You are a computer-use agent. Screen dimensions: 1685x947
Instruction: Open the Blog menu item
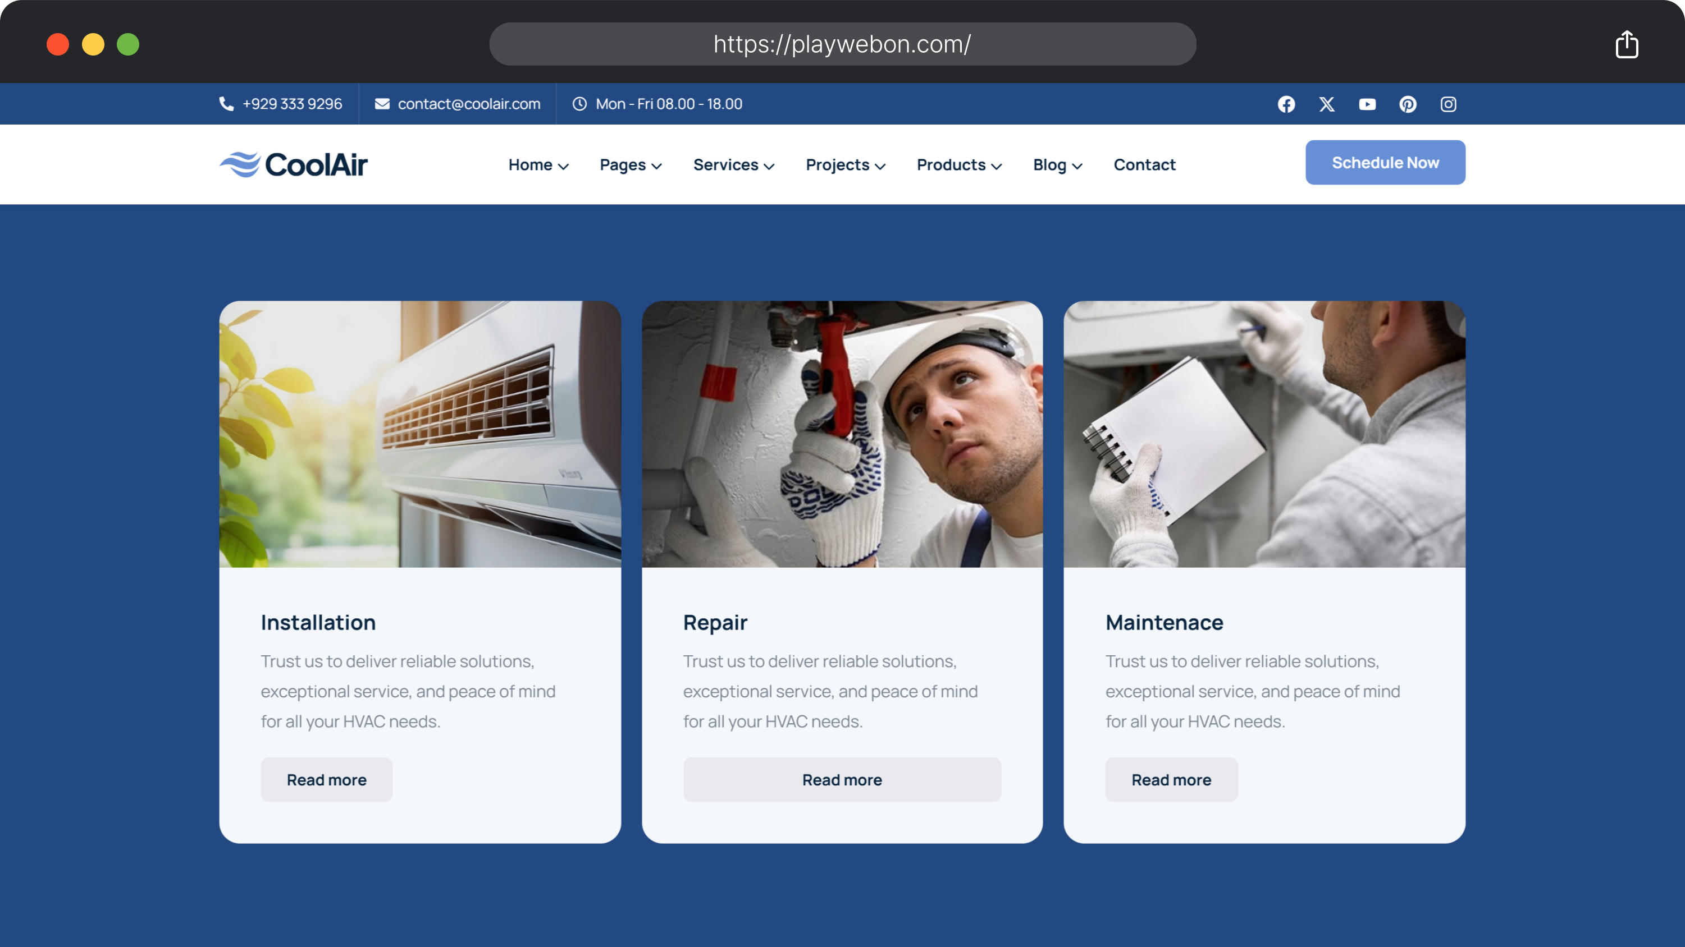(1050, 165)
